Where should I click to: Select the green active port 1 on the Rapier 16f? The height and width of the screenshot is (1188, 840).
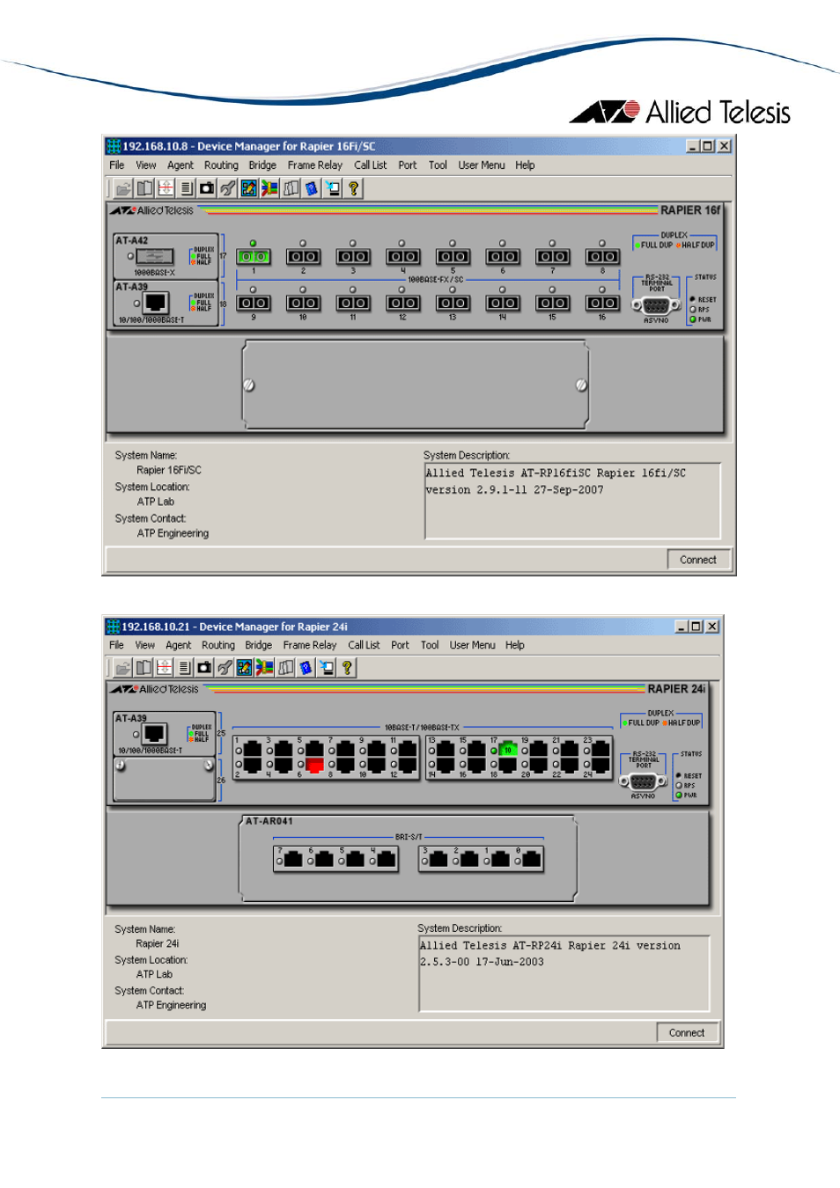254,257
